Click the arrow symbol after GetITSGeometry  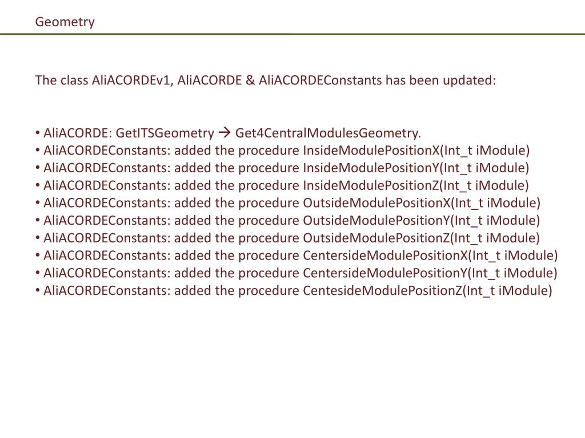click(x=225, y=132)
